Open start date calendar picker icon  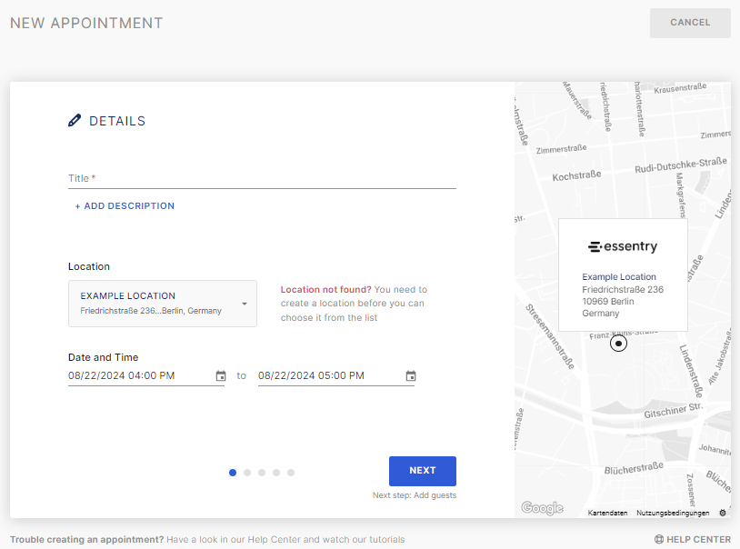(x=221, y=375)
